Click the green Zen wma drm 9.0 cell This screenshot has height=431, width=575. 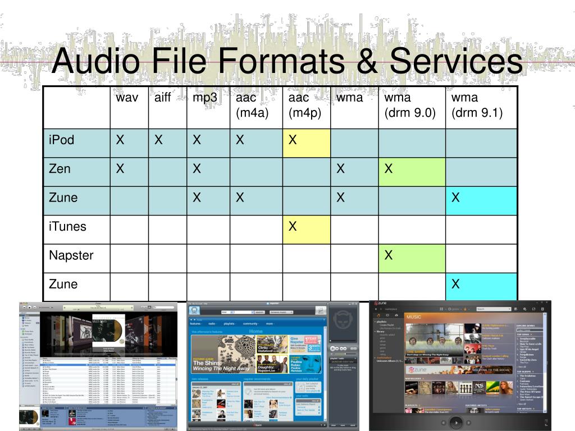(x=412, y=172)
